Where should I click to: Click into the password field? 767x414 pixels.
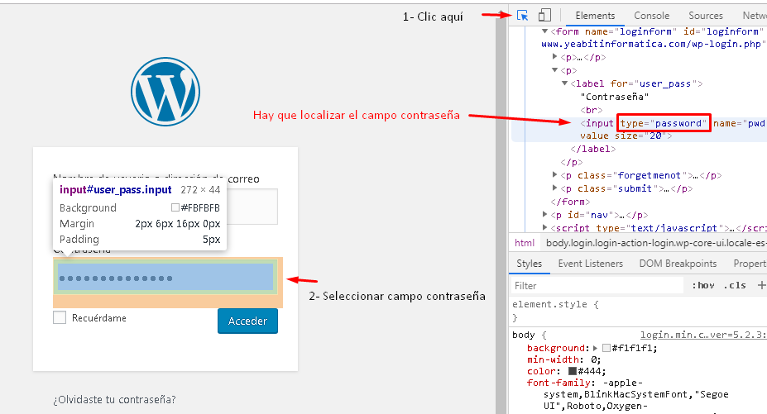[165, 278]
